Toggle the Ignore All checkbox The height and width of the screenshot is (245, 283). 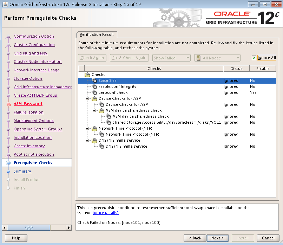(x=254, y=58)
